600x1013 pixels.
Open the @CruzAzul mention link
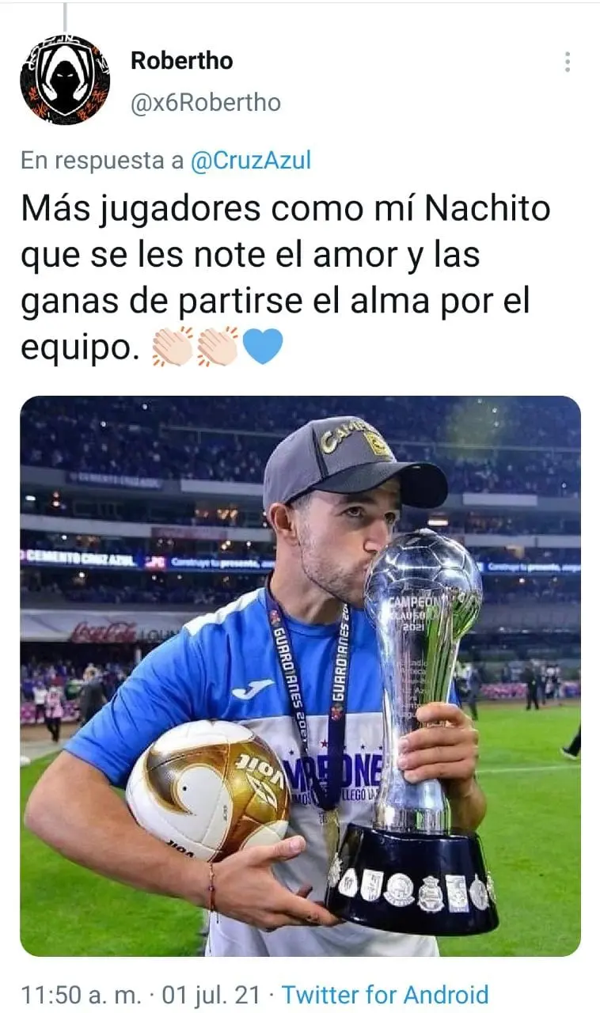(251, 161)
